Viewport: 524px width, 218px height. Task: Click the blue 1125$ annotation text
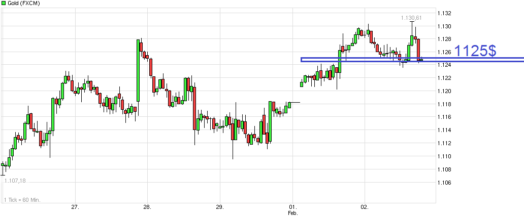pyautogui.click(x=475, y=51)
